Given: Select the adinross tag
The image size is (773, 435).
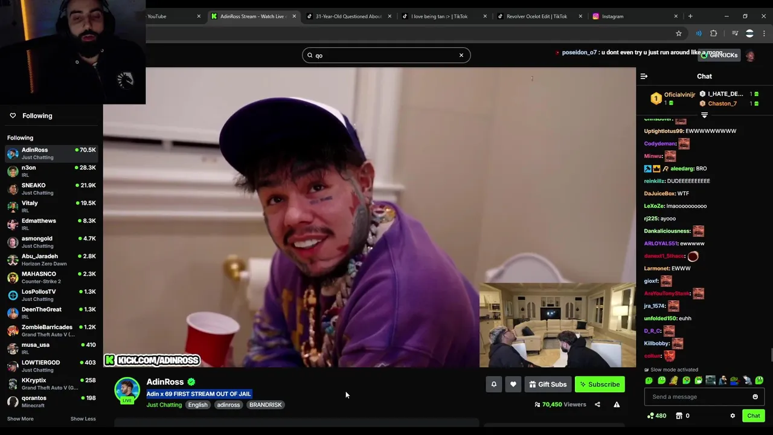Looking at the screenshot, I should coord(228,405).
